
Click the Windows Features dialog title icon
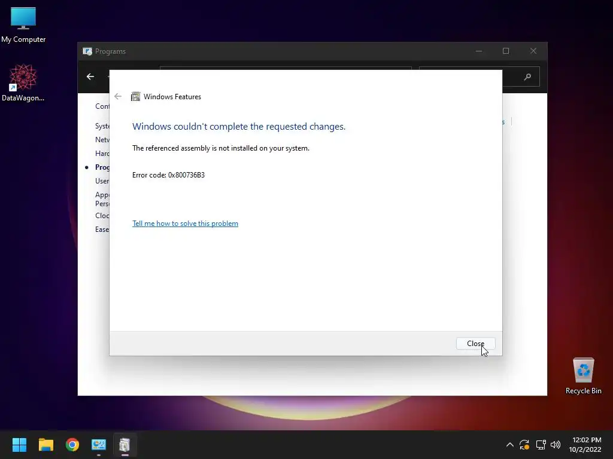136,96
